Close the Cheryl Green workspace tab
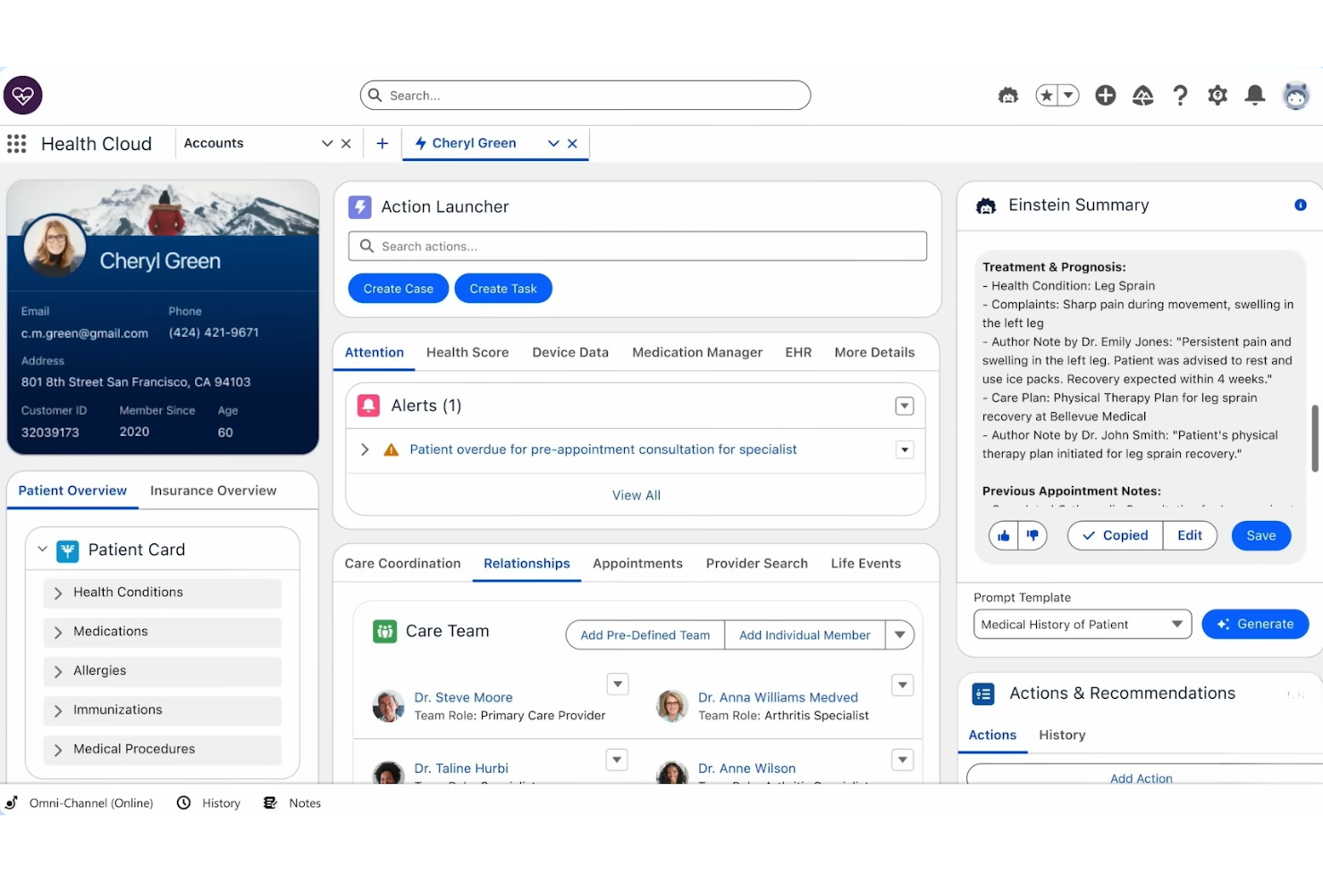The height and width of the screenshot is (882, 1323). [x=572, y=144]
